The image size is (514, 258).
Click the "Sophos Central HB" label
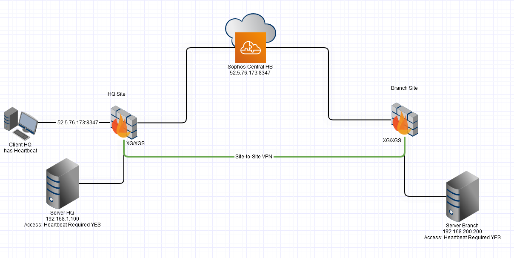tap(250, 67)
